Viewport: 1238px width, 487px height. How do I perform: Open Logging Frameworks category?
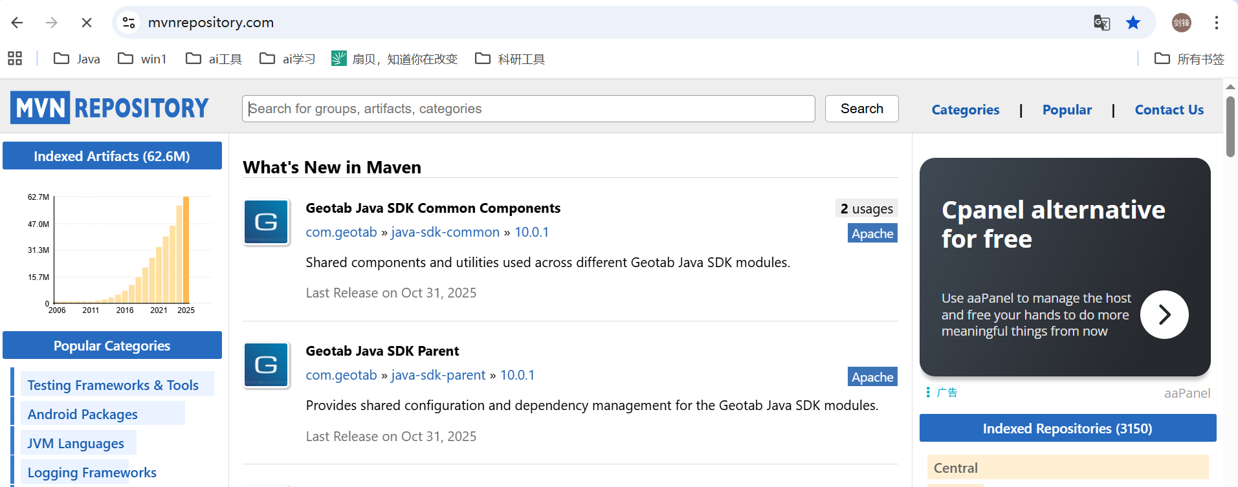92,473
